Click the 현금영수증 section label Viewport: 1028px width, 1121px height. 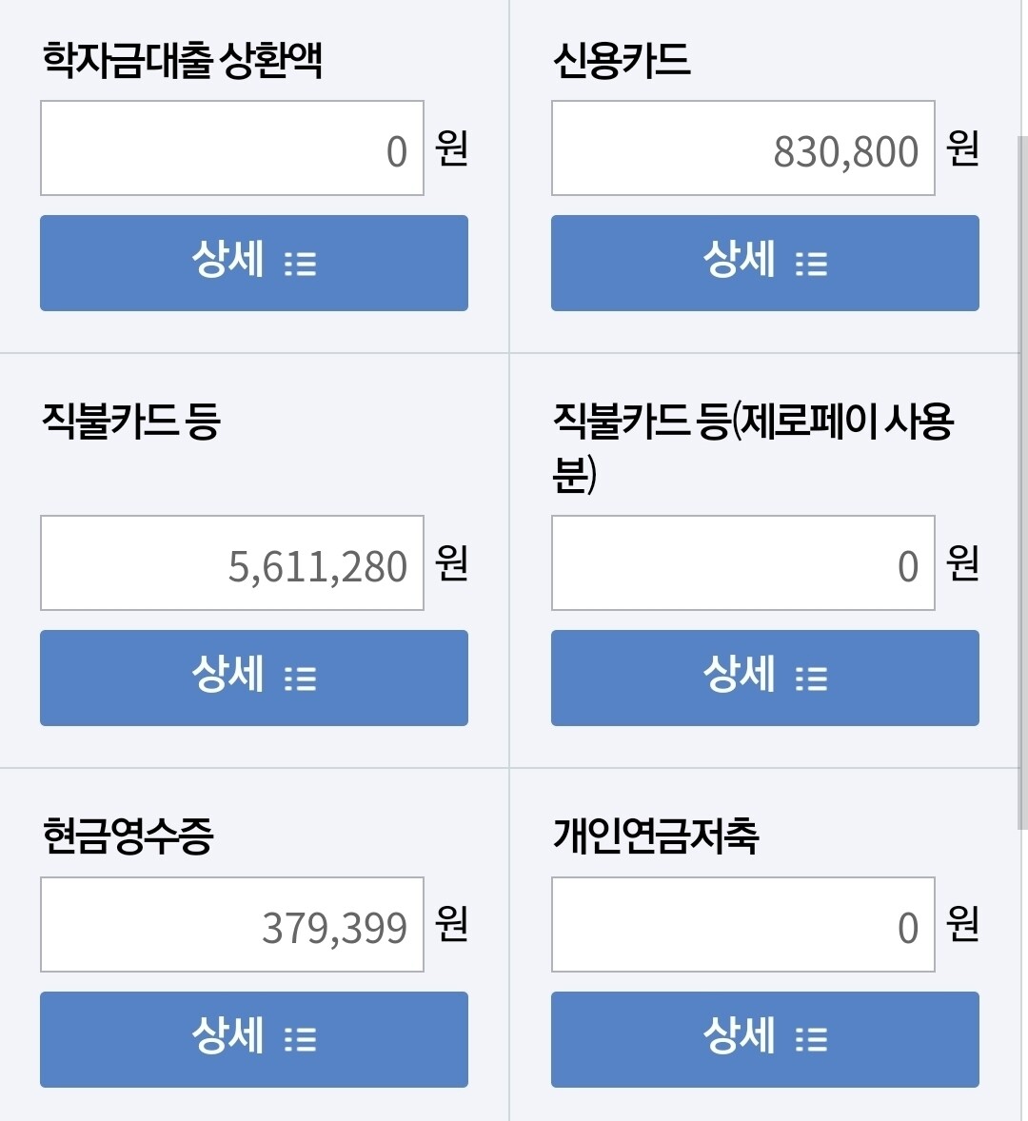pos(128,836)
